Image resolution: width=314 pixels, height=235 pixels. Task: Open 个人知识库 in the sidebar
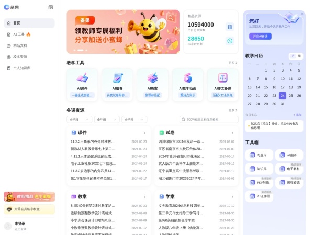29,68
